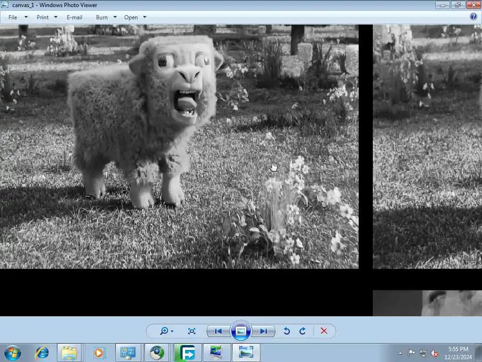This screenshot has height=362, width=482.
Task: Open the zoom magnifier display size control
Action: [164, 331]
